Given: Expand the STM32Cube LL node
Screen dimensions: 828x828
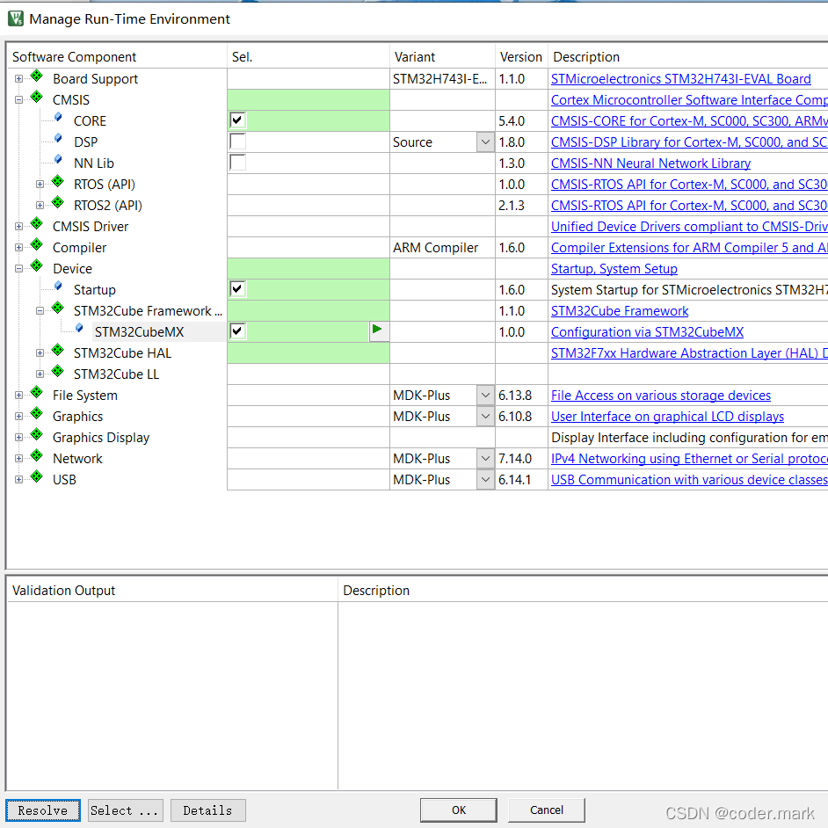Looking at the screenshot, I should 40,374.
